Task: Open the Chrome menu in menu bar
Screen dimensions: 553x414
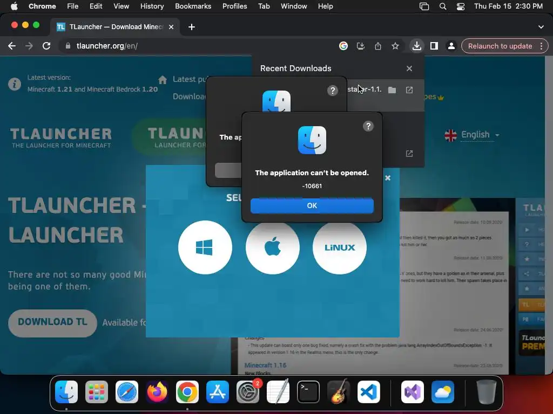Action: (x=42, y=6)
